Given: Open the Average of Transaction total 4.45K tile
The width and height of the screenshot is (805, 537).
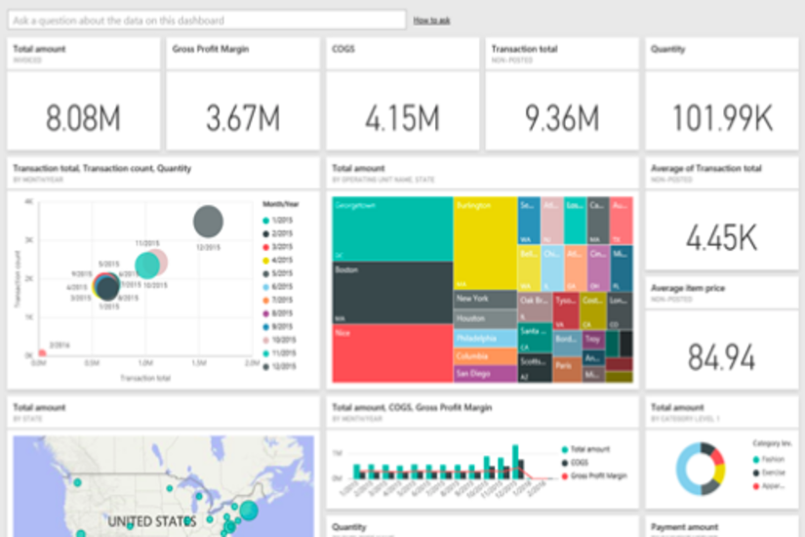Looking at the screenshot, I should [x=722, y=214].
